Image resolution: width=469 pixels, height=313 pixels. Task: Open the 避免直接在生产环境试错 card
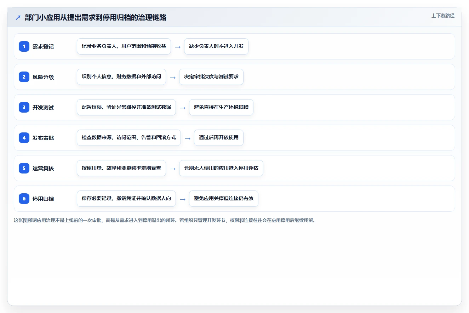coord(221,107)
